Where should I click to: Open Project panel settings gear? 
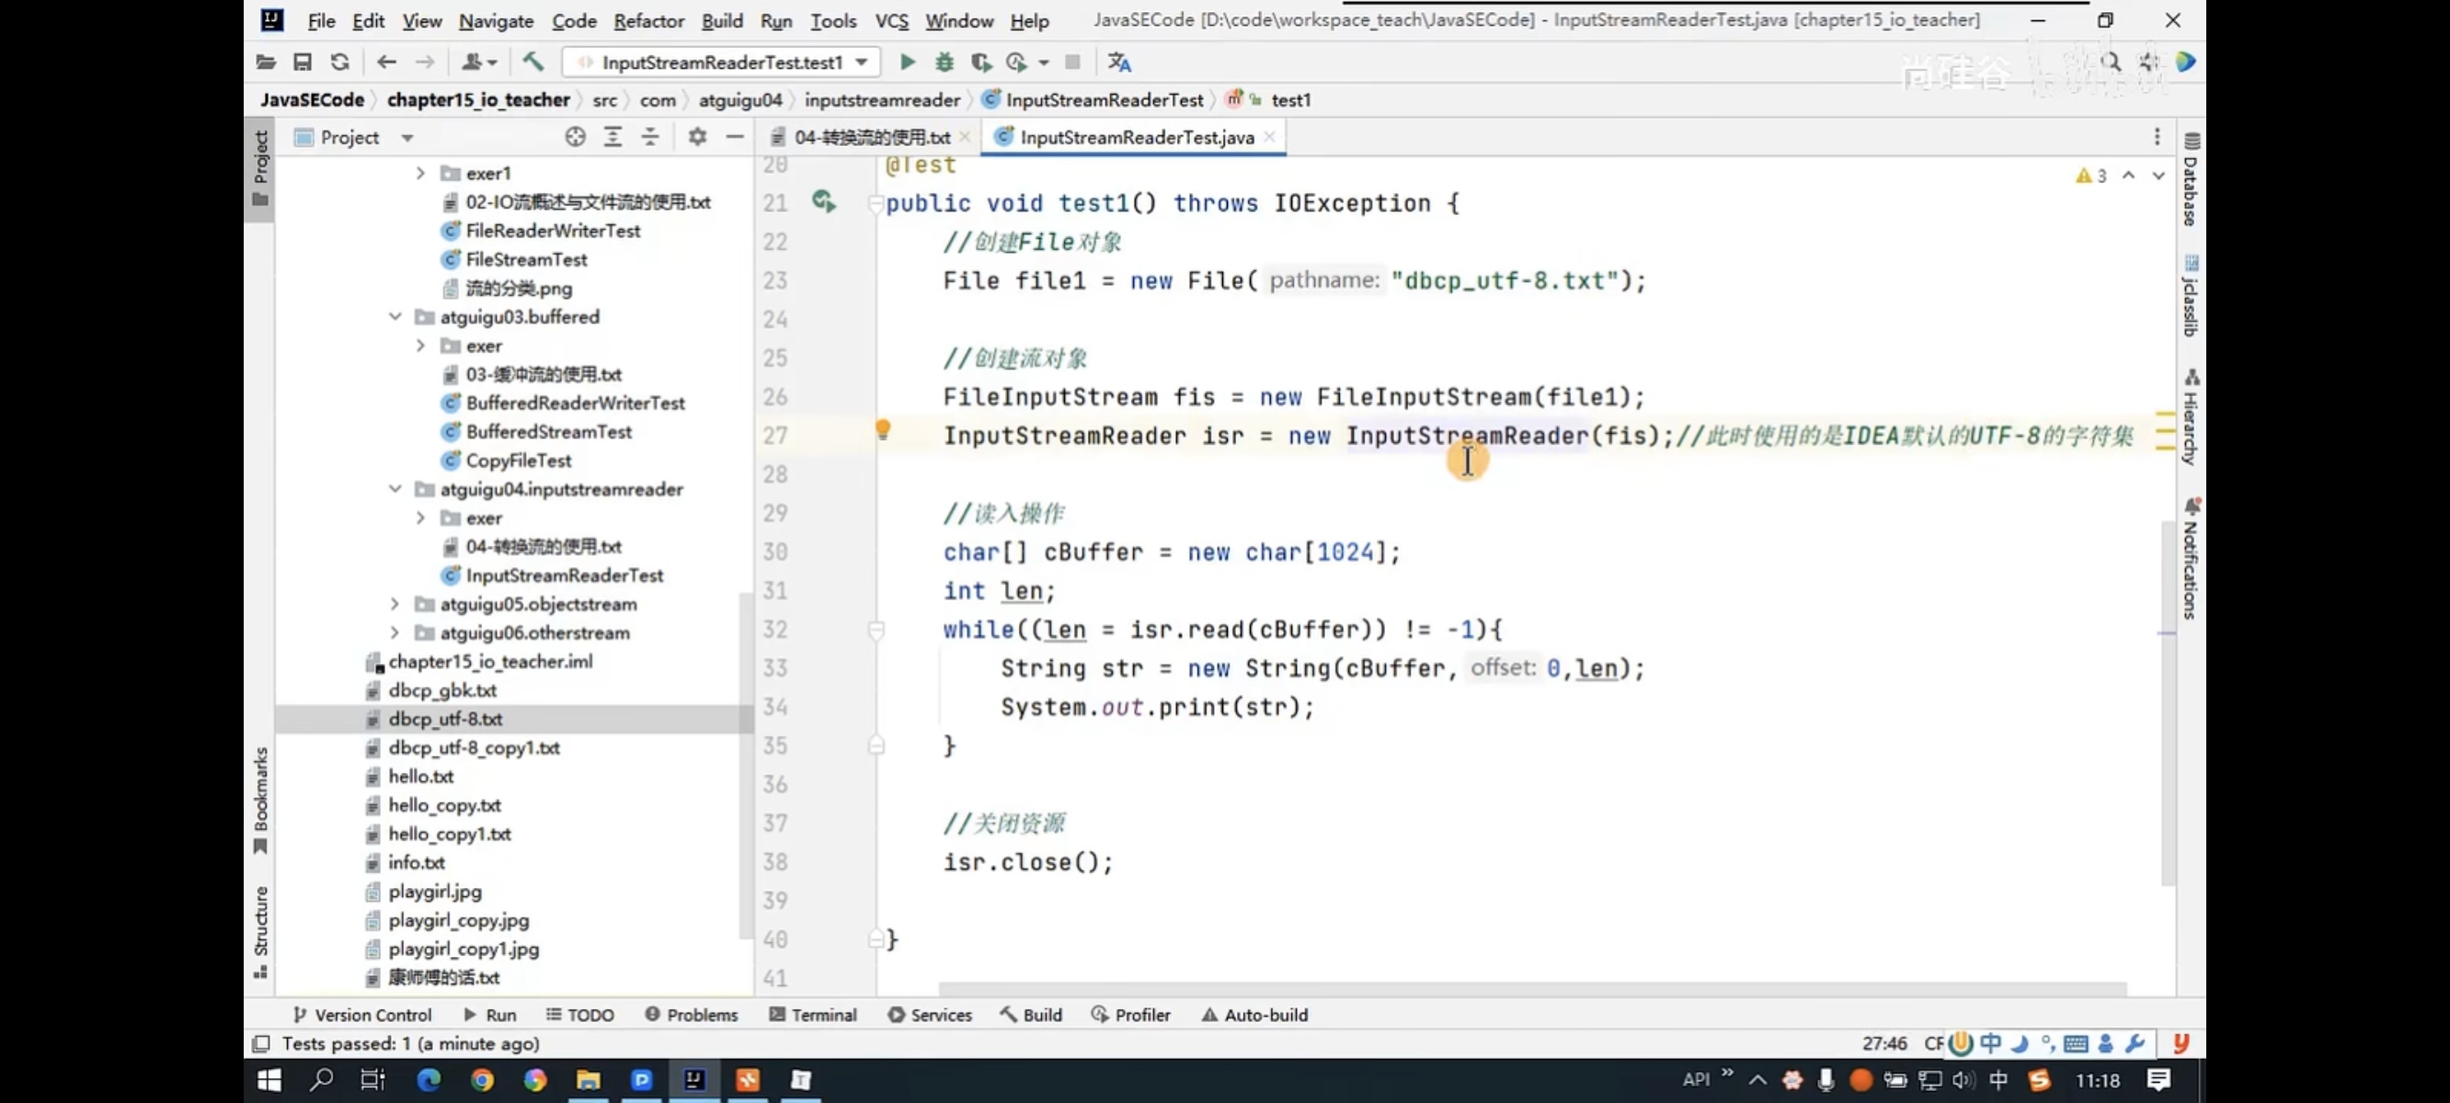tap(697, 137)
